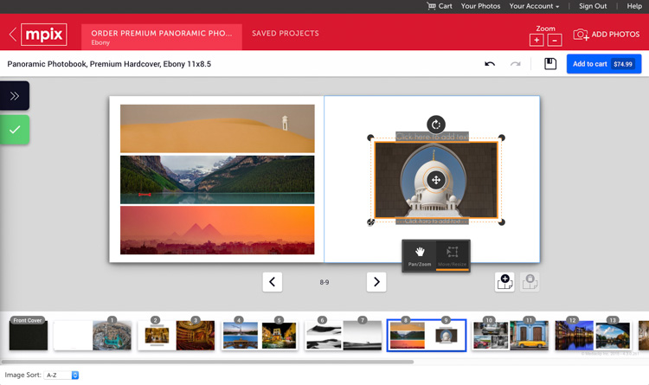
Task: Click the Add Photos button
Action: 606,35
